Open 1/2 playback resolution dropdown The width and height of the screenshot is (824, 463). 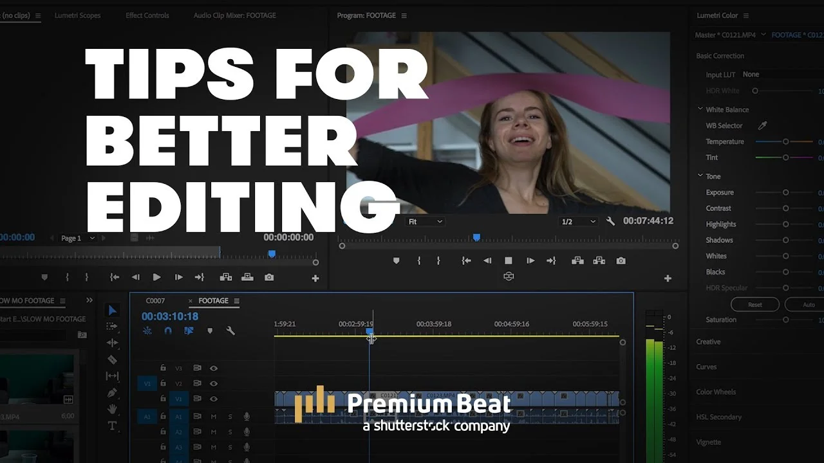pyautogui.click(x=579, y=221)
